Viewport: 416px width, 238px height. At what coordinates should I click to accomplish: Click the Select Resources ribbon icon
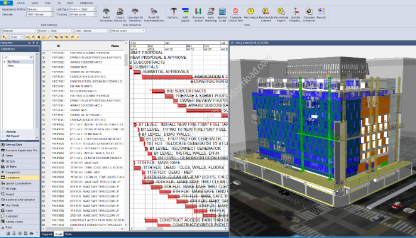[106, 14]
